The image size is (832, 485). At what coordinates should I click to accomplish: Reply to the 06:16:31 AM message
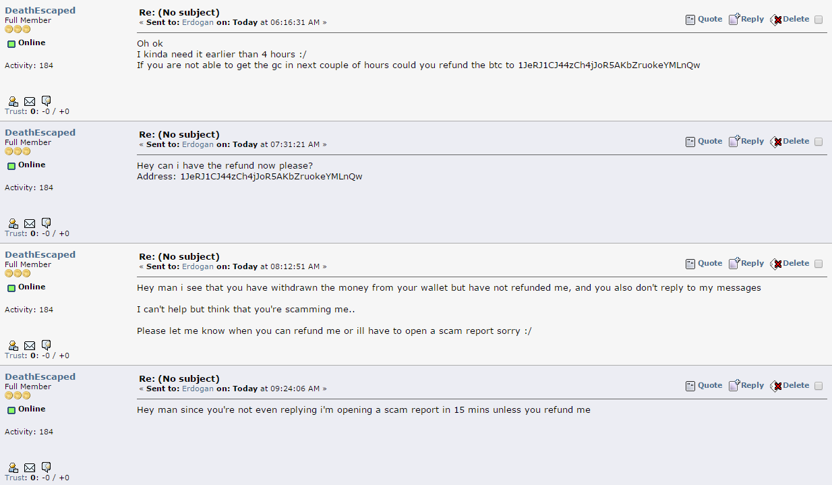[x=746, y=20]
